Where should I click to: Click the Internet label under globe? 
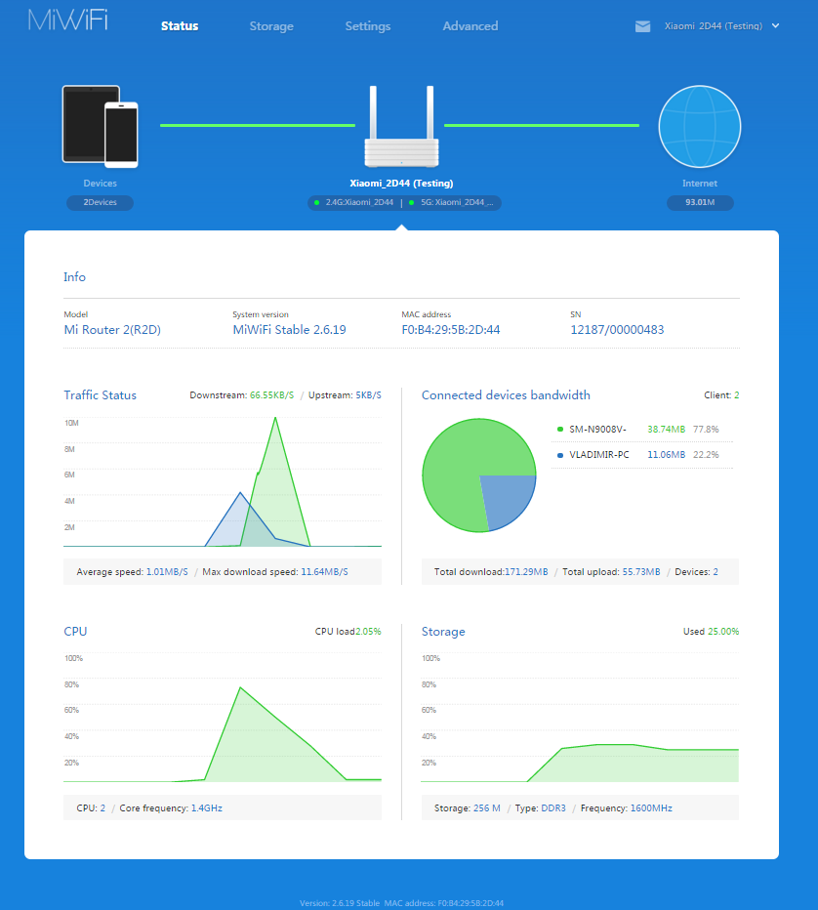tap(700, 184)
